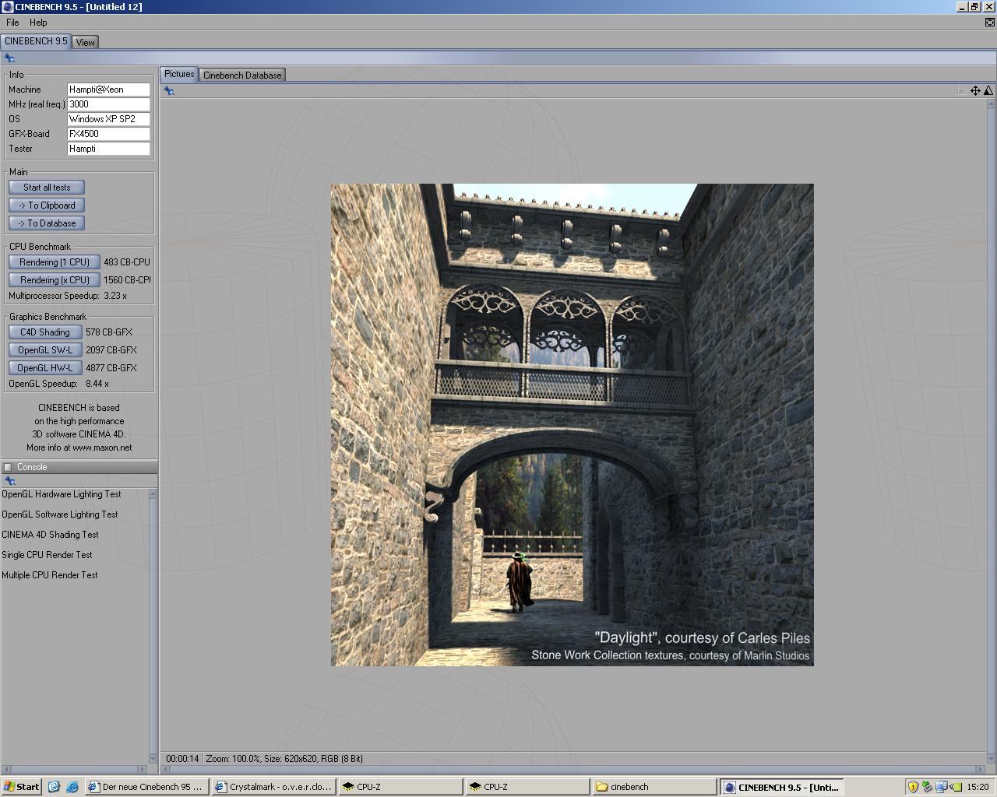Open the Help menu

tap(38, 23)
